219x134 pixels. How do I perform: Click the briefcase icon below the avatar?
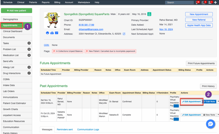pos(52,33)
